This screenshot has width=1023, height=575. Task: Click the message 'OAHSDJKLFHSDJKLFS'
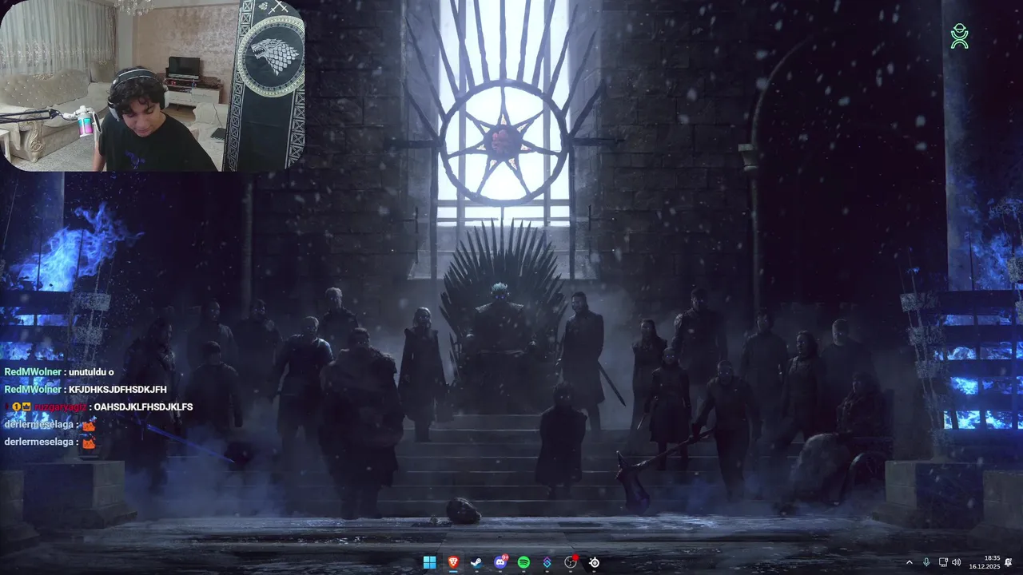click(x=143, y=407)
